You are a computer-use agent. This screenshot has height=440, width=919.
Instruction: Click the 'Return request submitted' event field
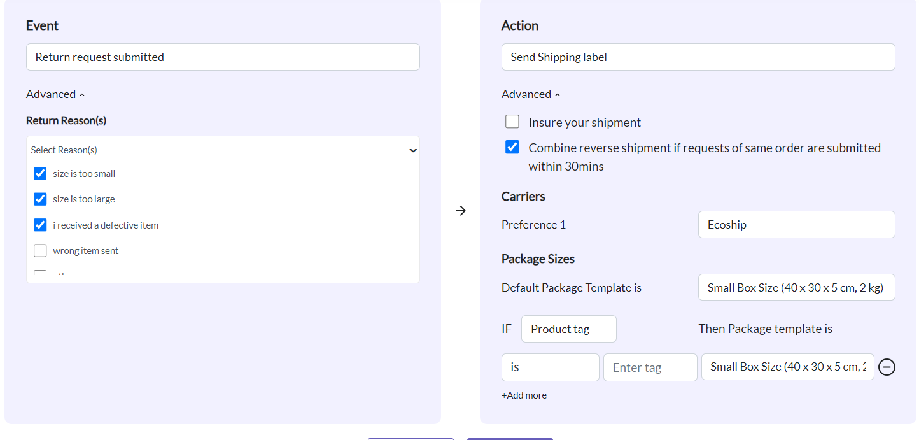click(x=223, y=57)
